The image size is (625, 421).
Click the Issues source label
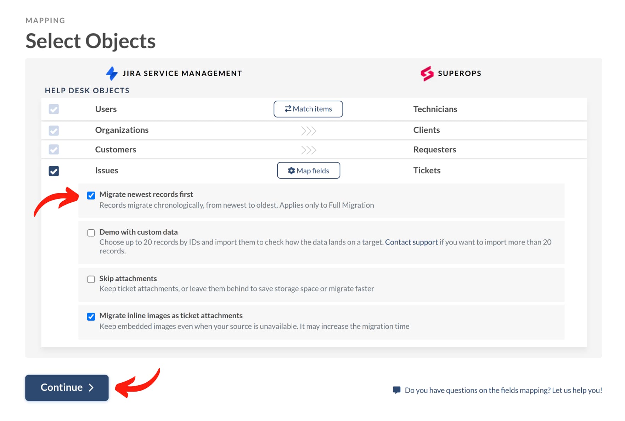[107, 170]
